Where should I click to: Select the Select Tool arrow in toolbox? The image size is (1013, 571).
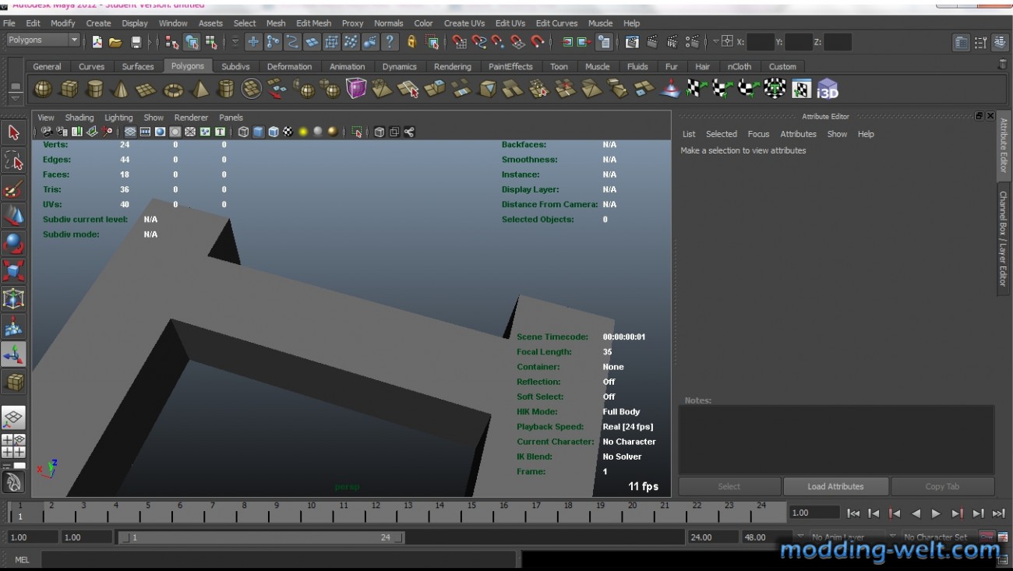[x=13, y=132]
